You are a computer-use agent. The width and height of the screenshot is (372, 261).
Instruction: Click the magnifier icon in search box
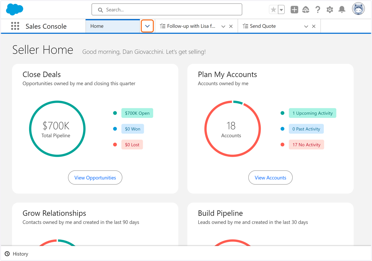tap(100, 10)
